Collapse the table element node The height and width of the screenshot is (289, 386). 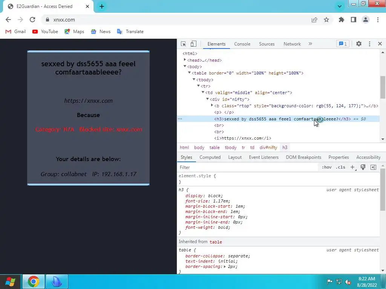[x=189, y=73]
